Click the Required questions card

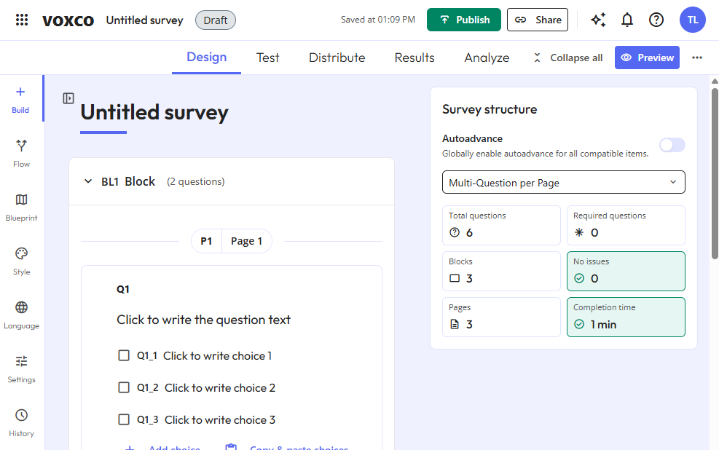626,225
